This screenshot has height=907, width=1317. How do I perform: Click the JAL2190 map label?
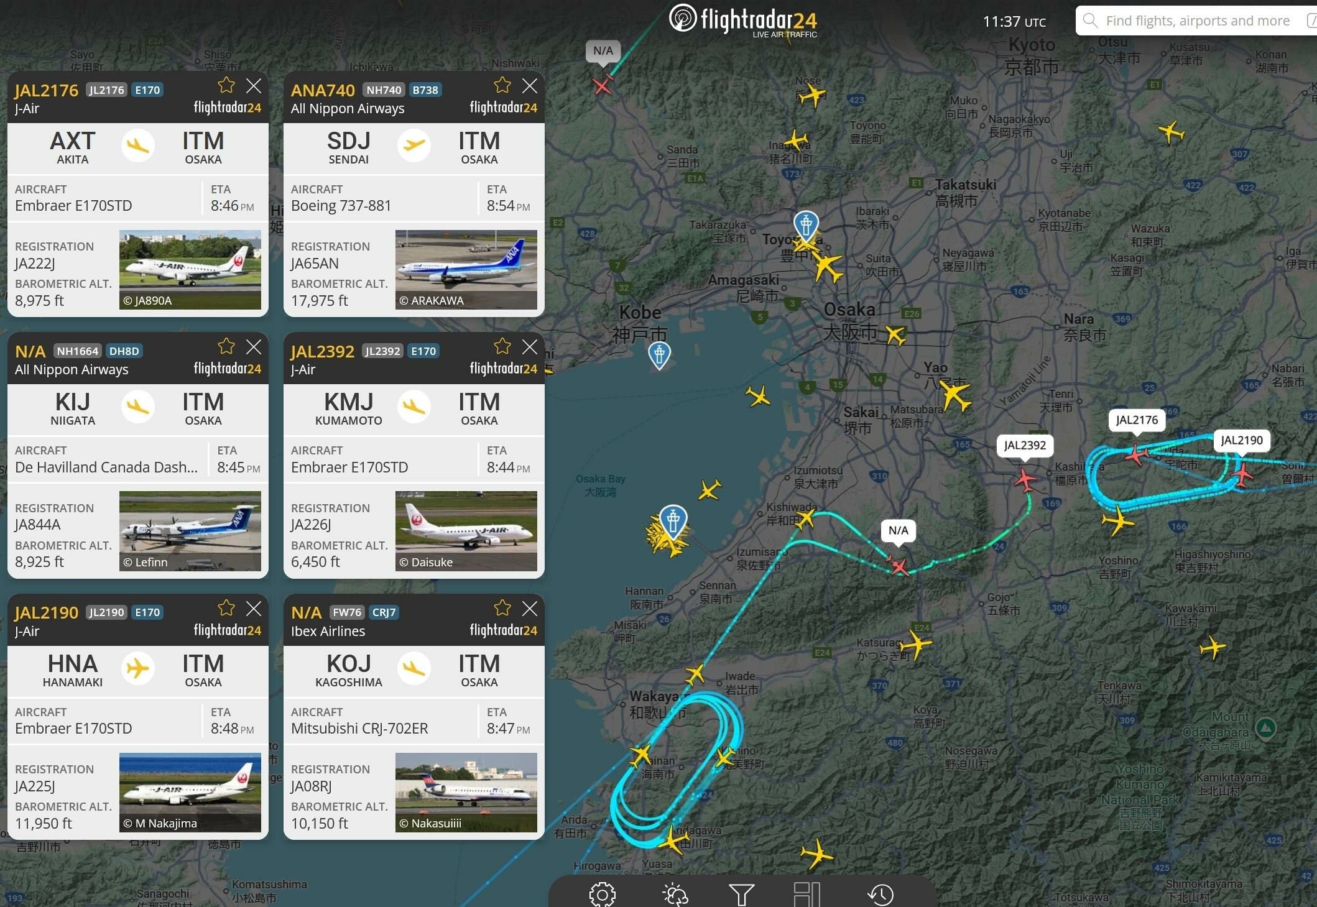1242,441
